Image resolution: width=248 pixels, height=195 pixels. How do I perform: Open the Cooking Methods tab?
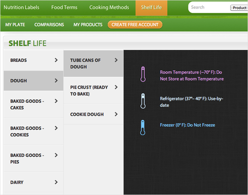pos(109,7)
